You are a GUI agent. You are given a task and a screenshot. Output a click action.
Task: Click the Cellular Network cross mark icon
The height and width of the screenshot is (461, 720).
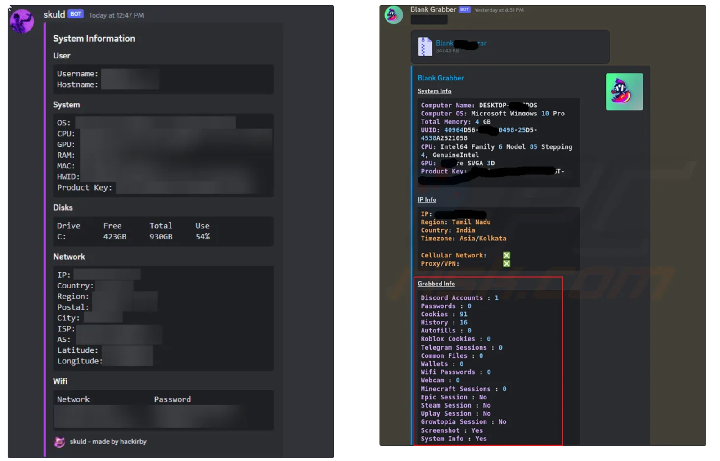click(506, 255)
